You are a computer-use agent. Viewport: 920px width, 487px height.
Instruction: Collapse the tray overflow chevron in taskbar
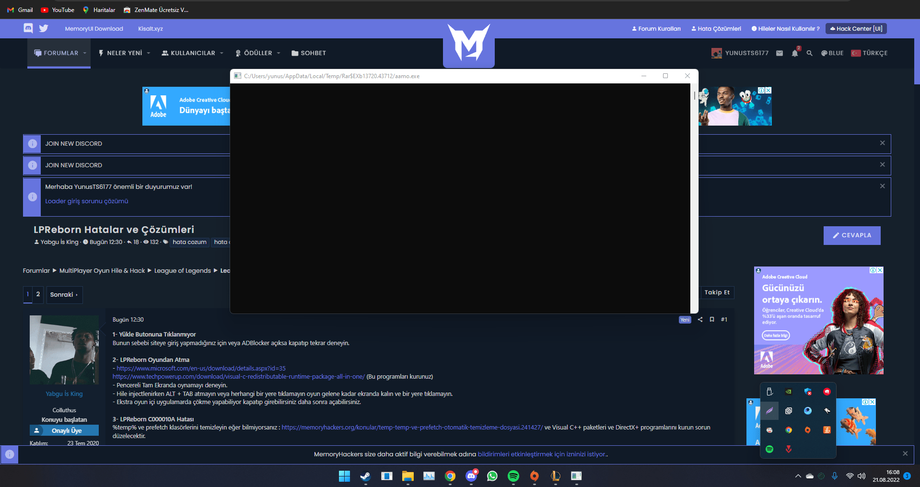(798, 476)
